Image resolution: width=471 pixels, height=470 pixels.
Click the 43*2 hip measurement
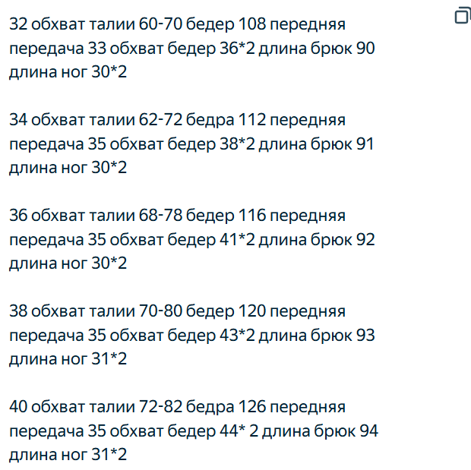[236, 336]
